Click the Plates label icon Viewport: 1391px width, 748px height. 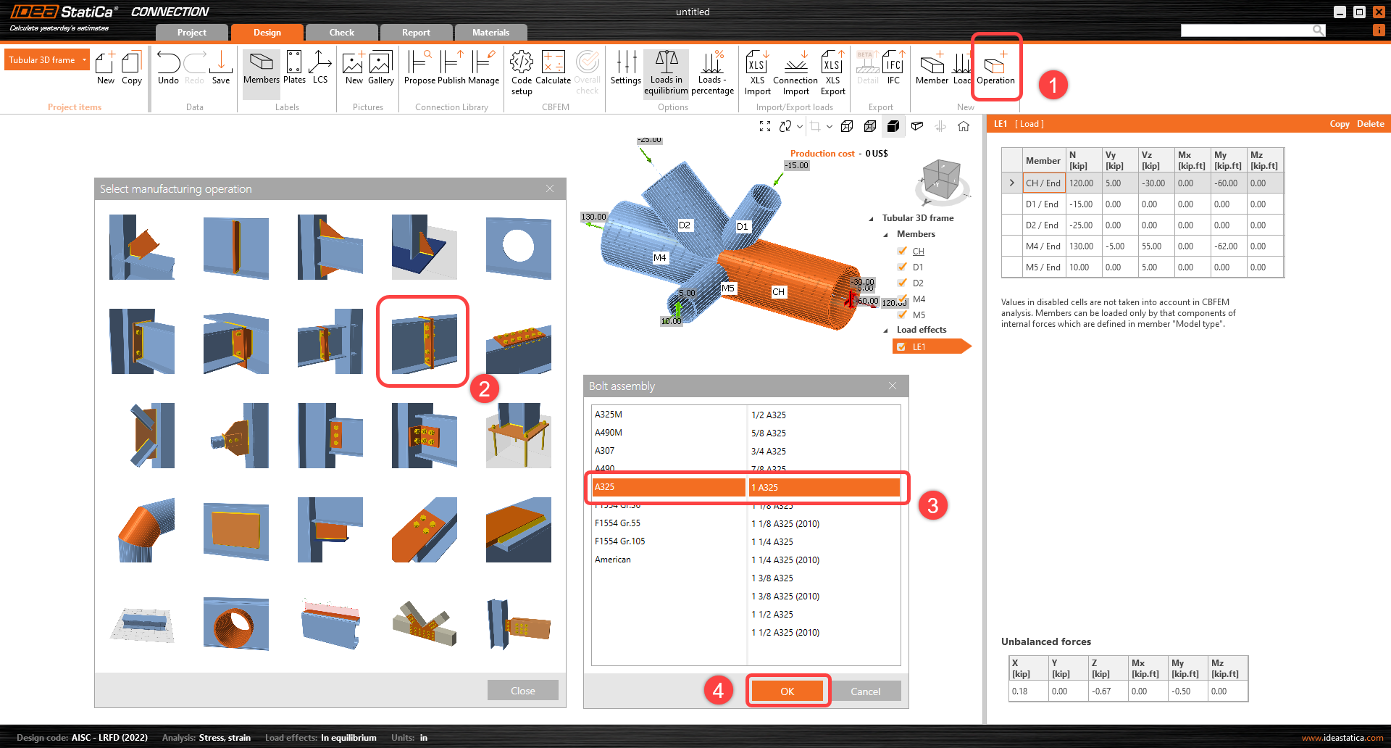coord(294,67)
